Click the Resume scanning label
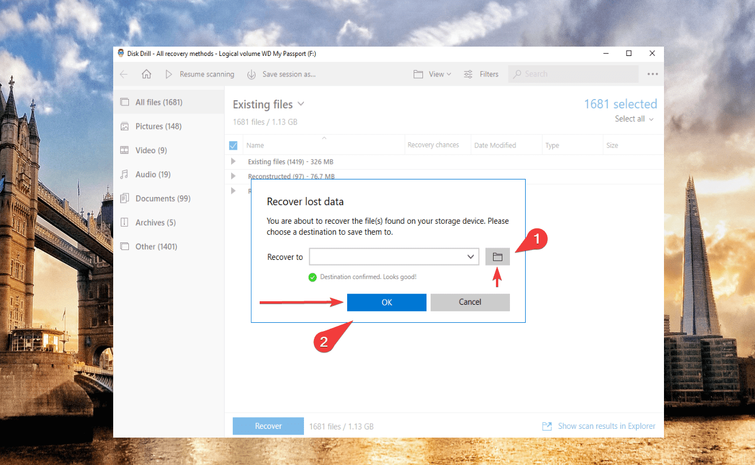This screenshot has height=465, width=755. tap(207, 74)
